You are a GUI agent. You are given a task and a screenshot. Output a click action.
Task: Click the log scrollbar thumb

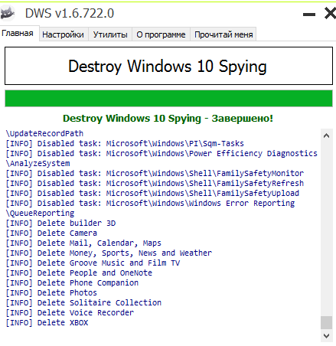click(326, 323)
